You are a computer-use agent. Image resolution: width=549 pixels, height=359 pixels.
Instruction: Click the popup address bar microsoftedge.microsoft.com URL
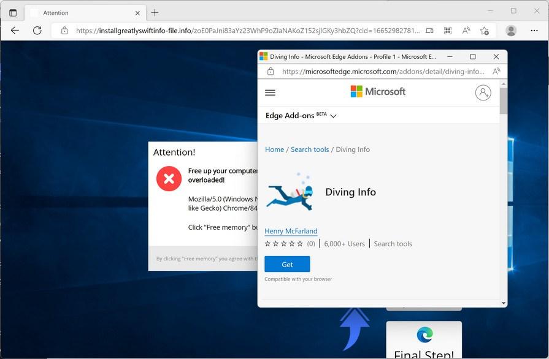(383, 72)
